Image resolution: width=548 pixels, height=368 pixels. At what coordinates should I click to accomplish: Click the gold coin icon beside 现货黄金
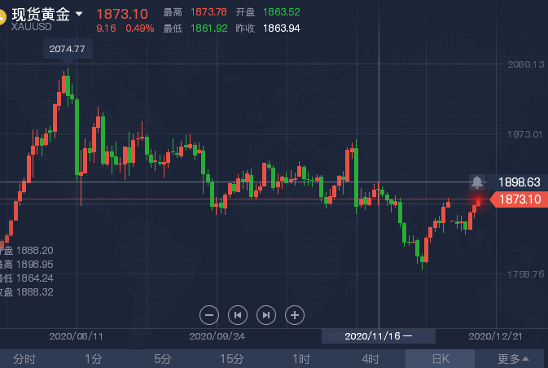pos(3,15)
